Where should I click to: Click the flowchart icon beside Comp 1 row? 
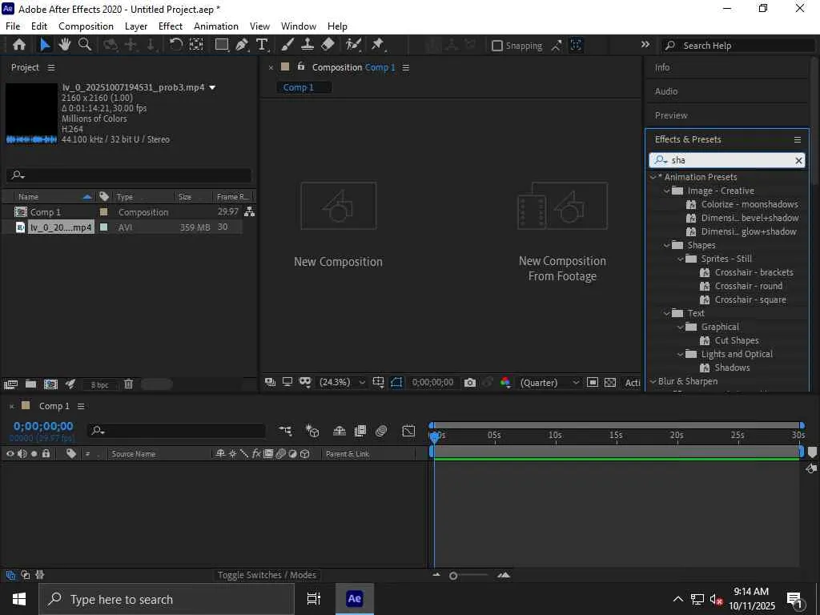click(x=250, y=211)
